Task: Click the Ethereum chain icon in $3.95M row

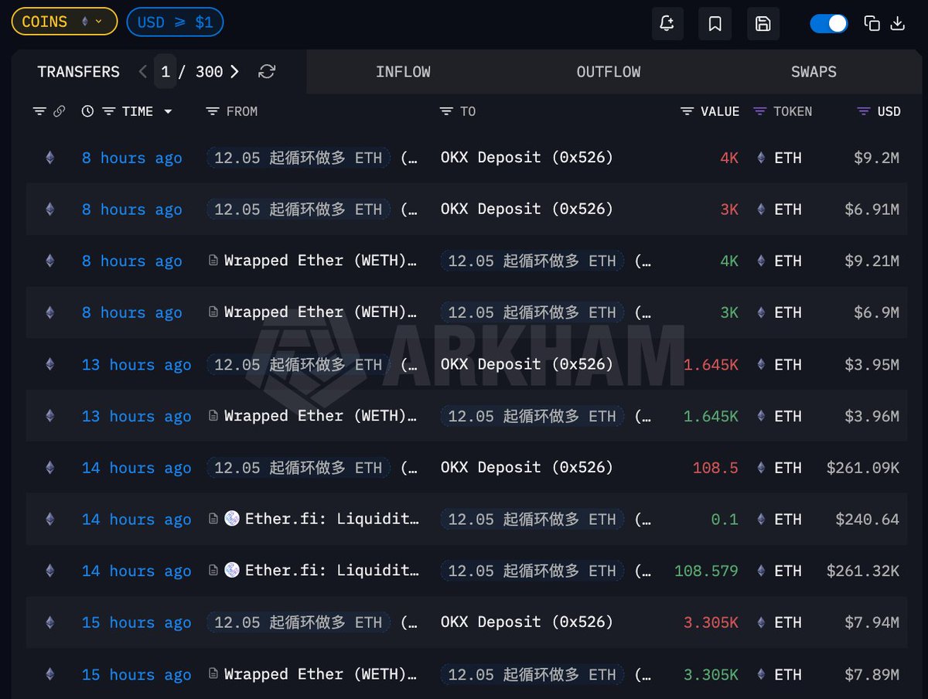Action: 50,364
